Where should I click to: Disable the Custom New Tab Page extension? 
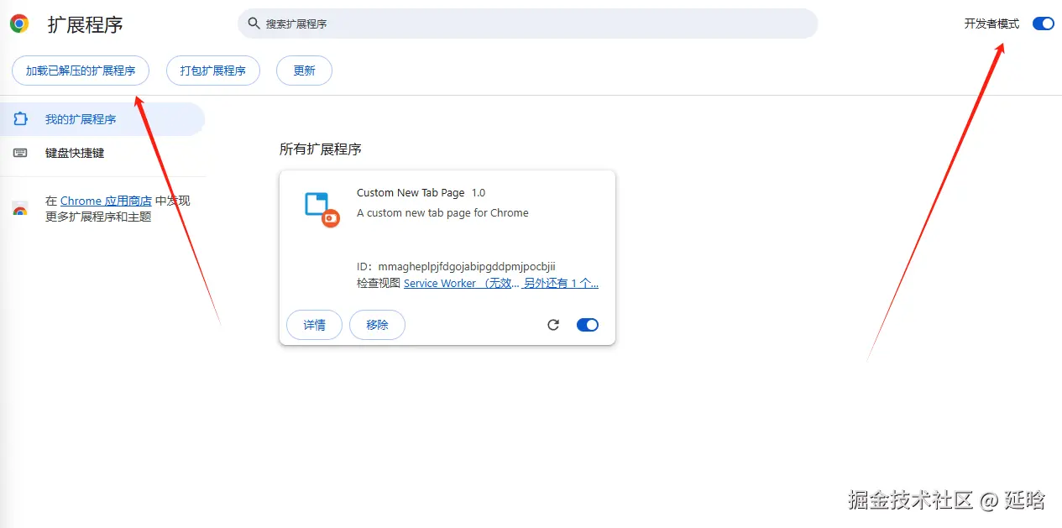[x=588, y=325]
